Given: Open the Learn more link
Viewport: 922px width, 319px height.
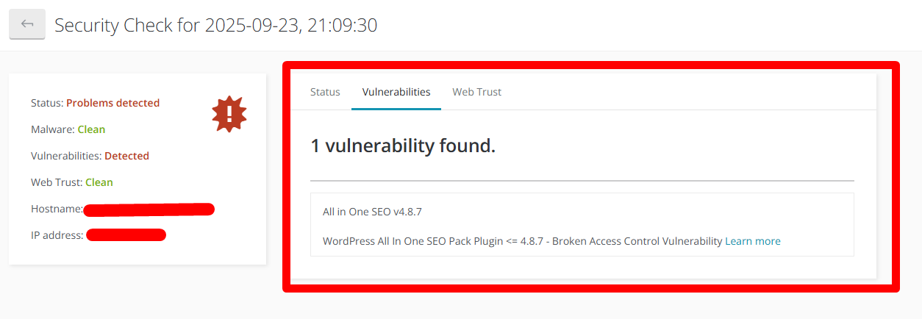Looking at the screenshot, I should point(753,241).
